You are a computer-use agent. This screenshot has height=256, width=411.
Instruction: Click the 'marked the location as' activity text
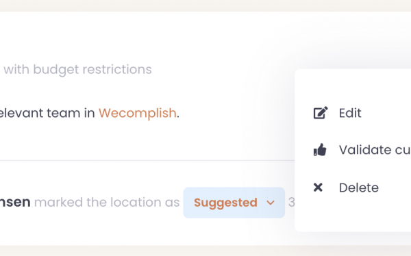click(107, 203)
